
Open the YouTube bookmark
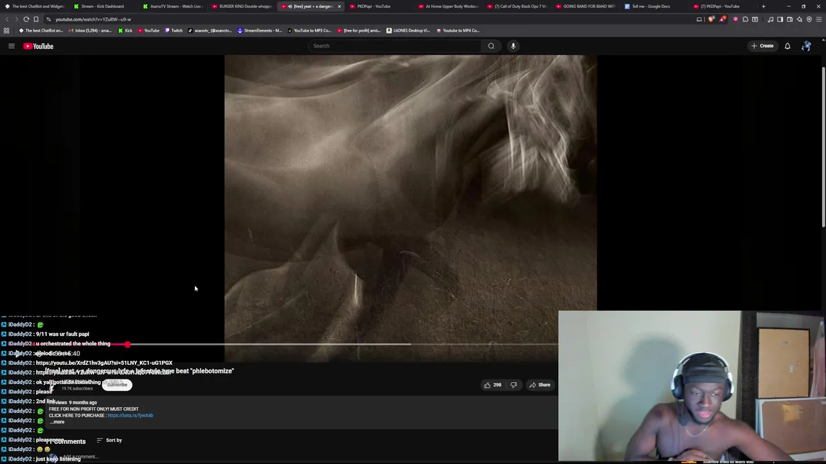tap(148, 30)
